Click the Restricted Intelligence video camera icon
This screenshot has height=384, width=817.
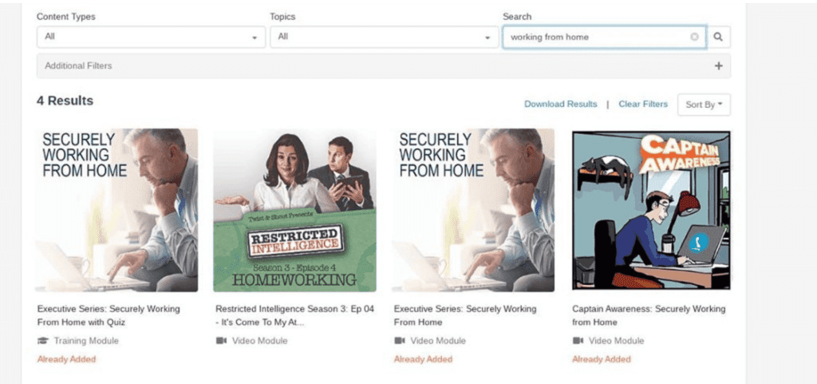pyautogui.click(x=221, y=341)
